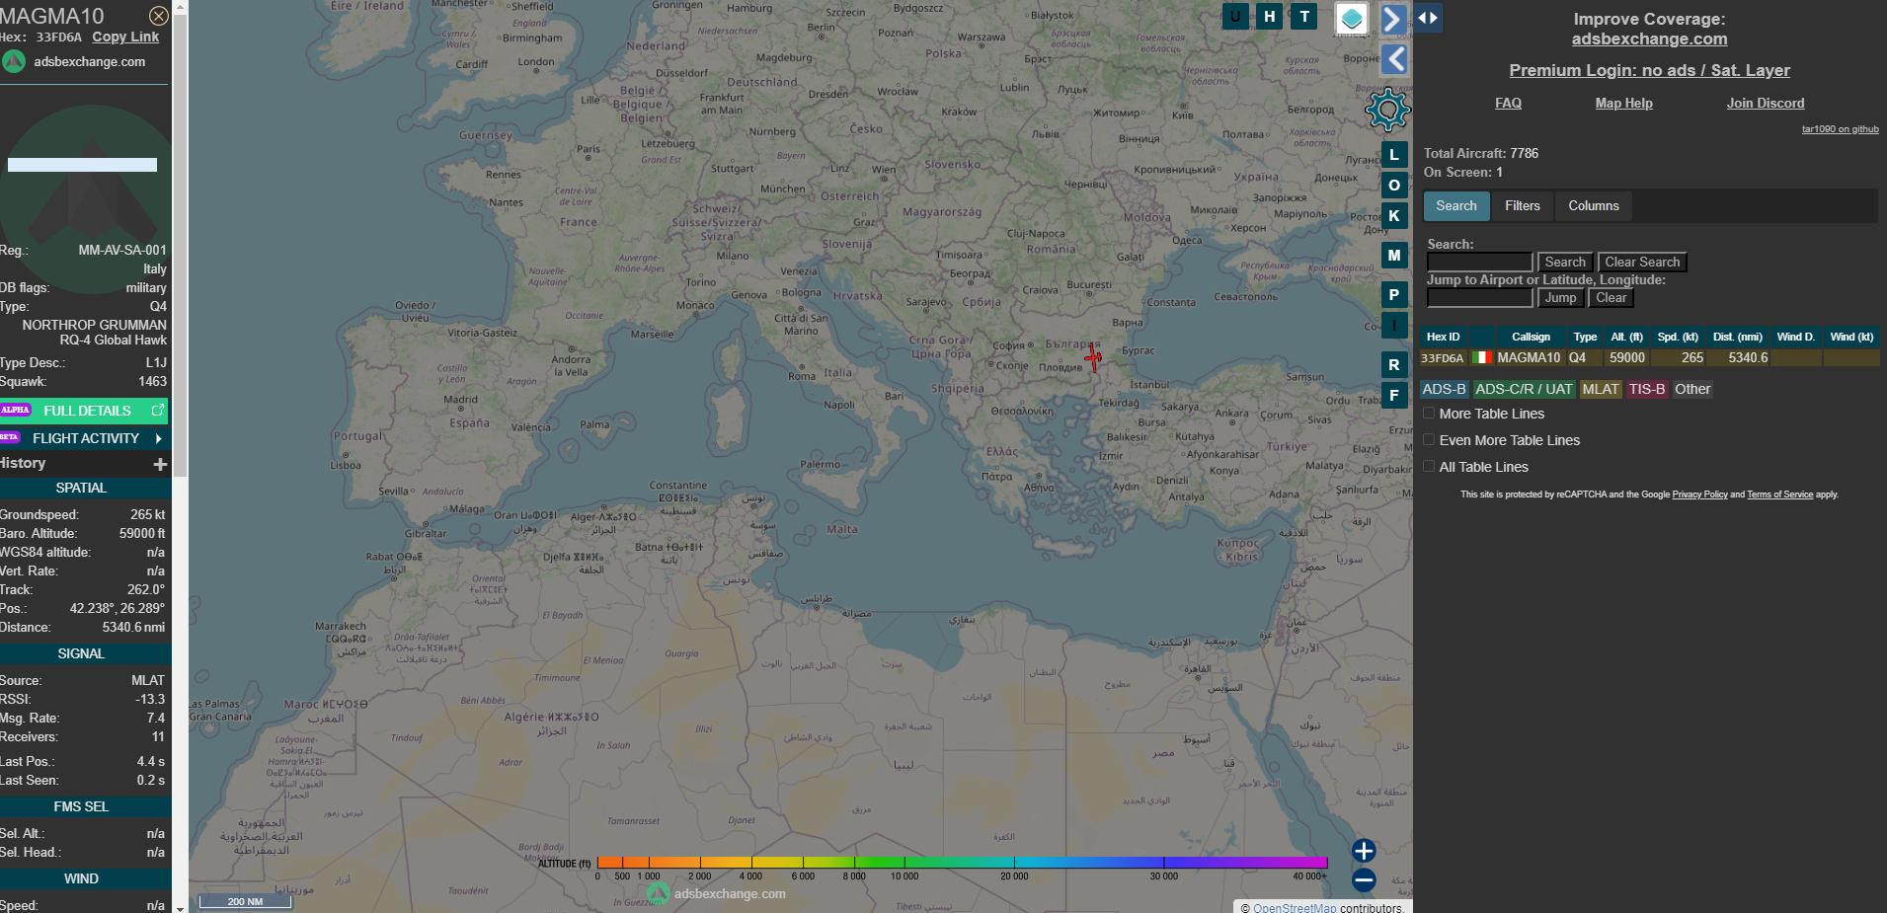Zoom in with the map plus button
This screenshot has height=913, width=1887.
coord(1364,851)
